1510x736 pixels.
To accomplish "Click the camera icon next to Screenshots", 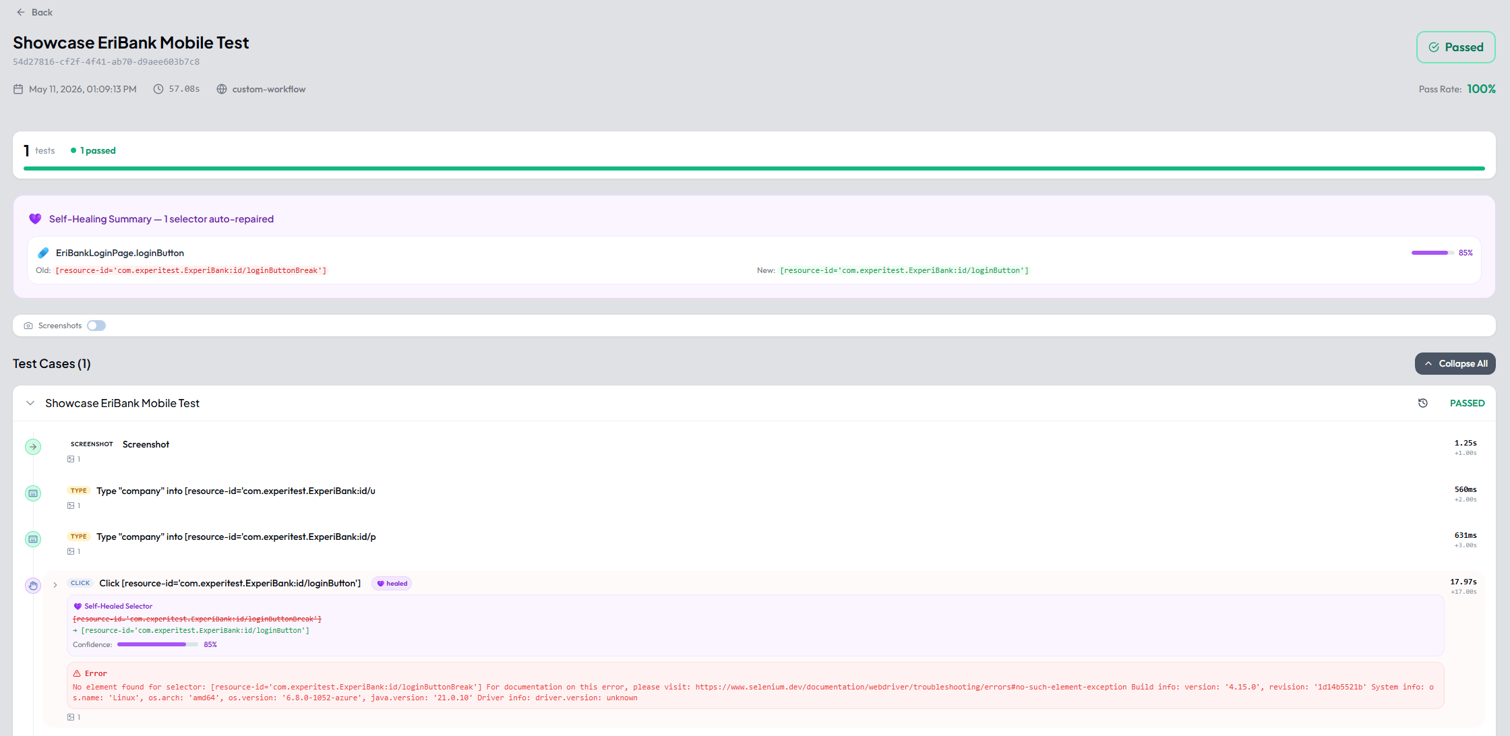I will pyautogui.click(x=28, y=326).
